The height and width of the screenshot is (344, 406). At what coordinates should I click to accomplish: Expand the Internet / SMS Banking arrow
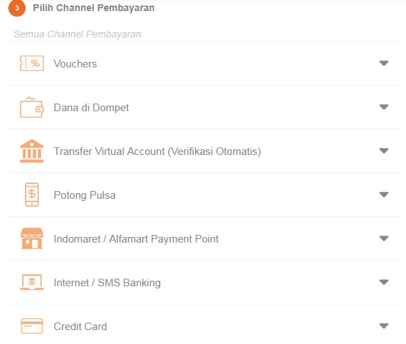click(384, 282)
